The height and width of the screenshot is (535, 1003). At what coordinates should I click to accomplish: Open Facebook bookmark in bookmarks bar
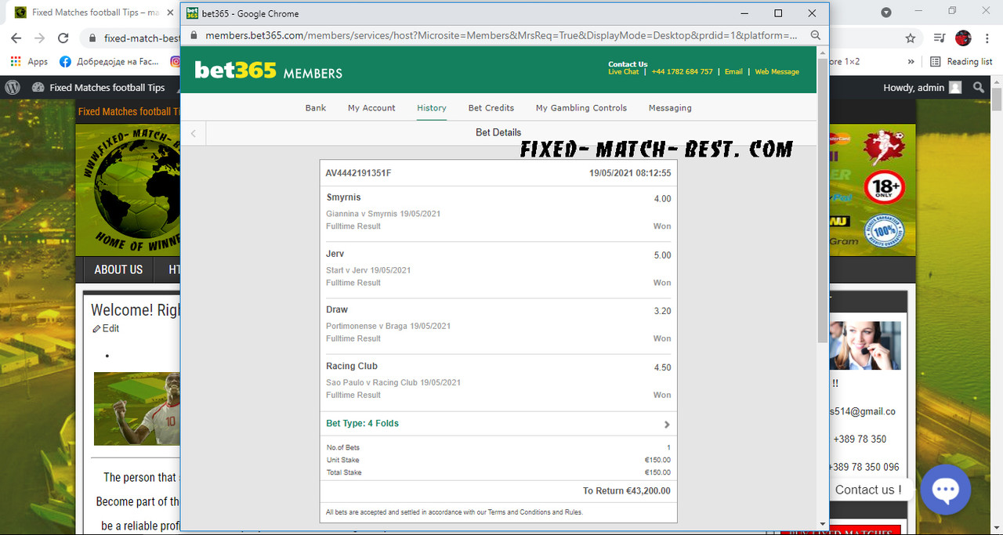coord(108,61)
